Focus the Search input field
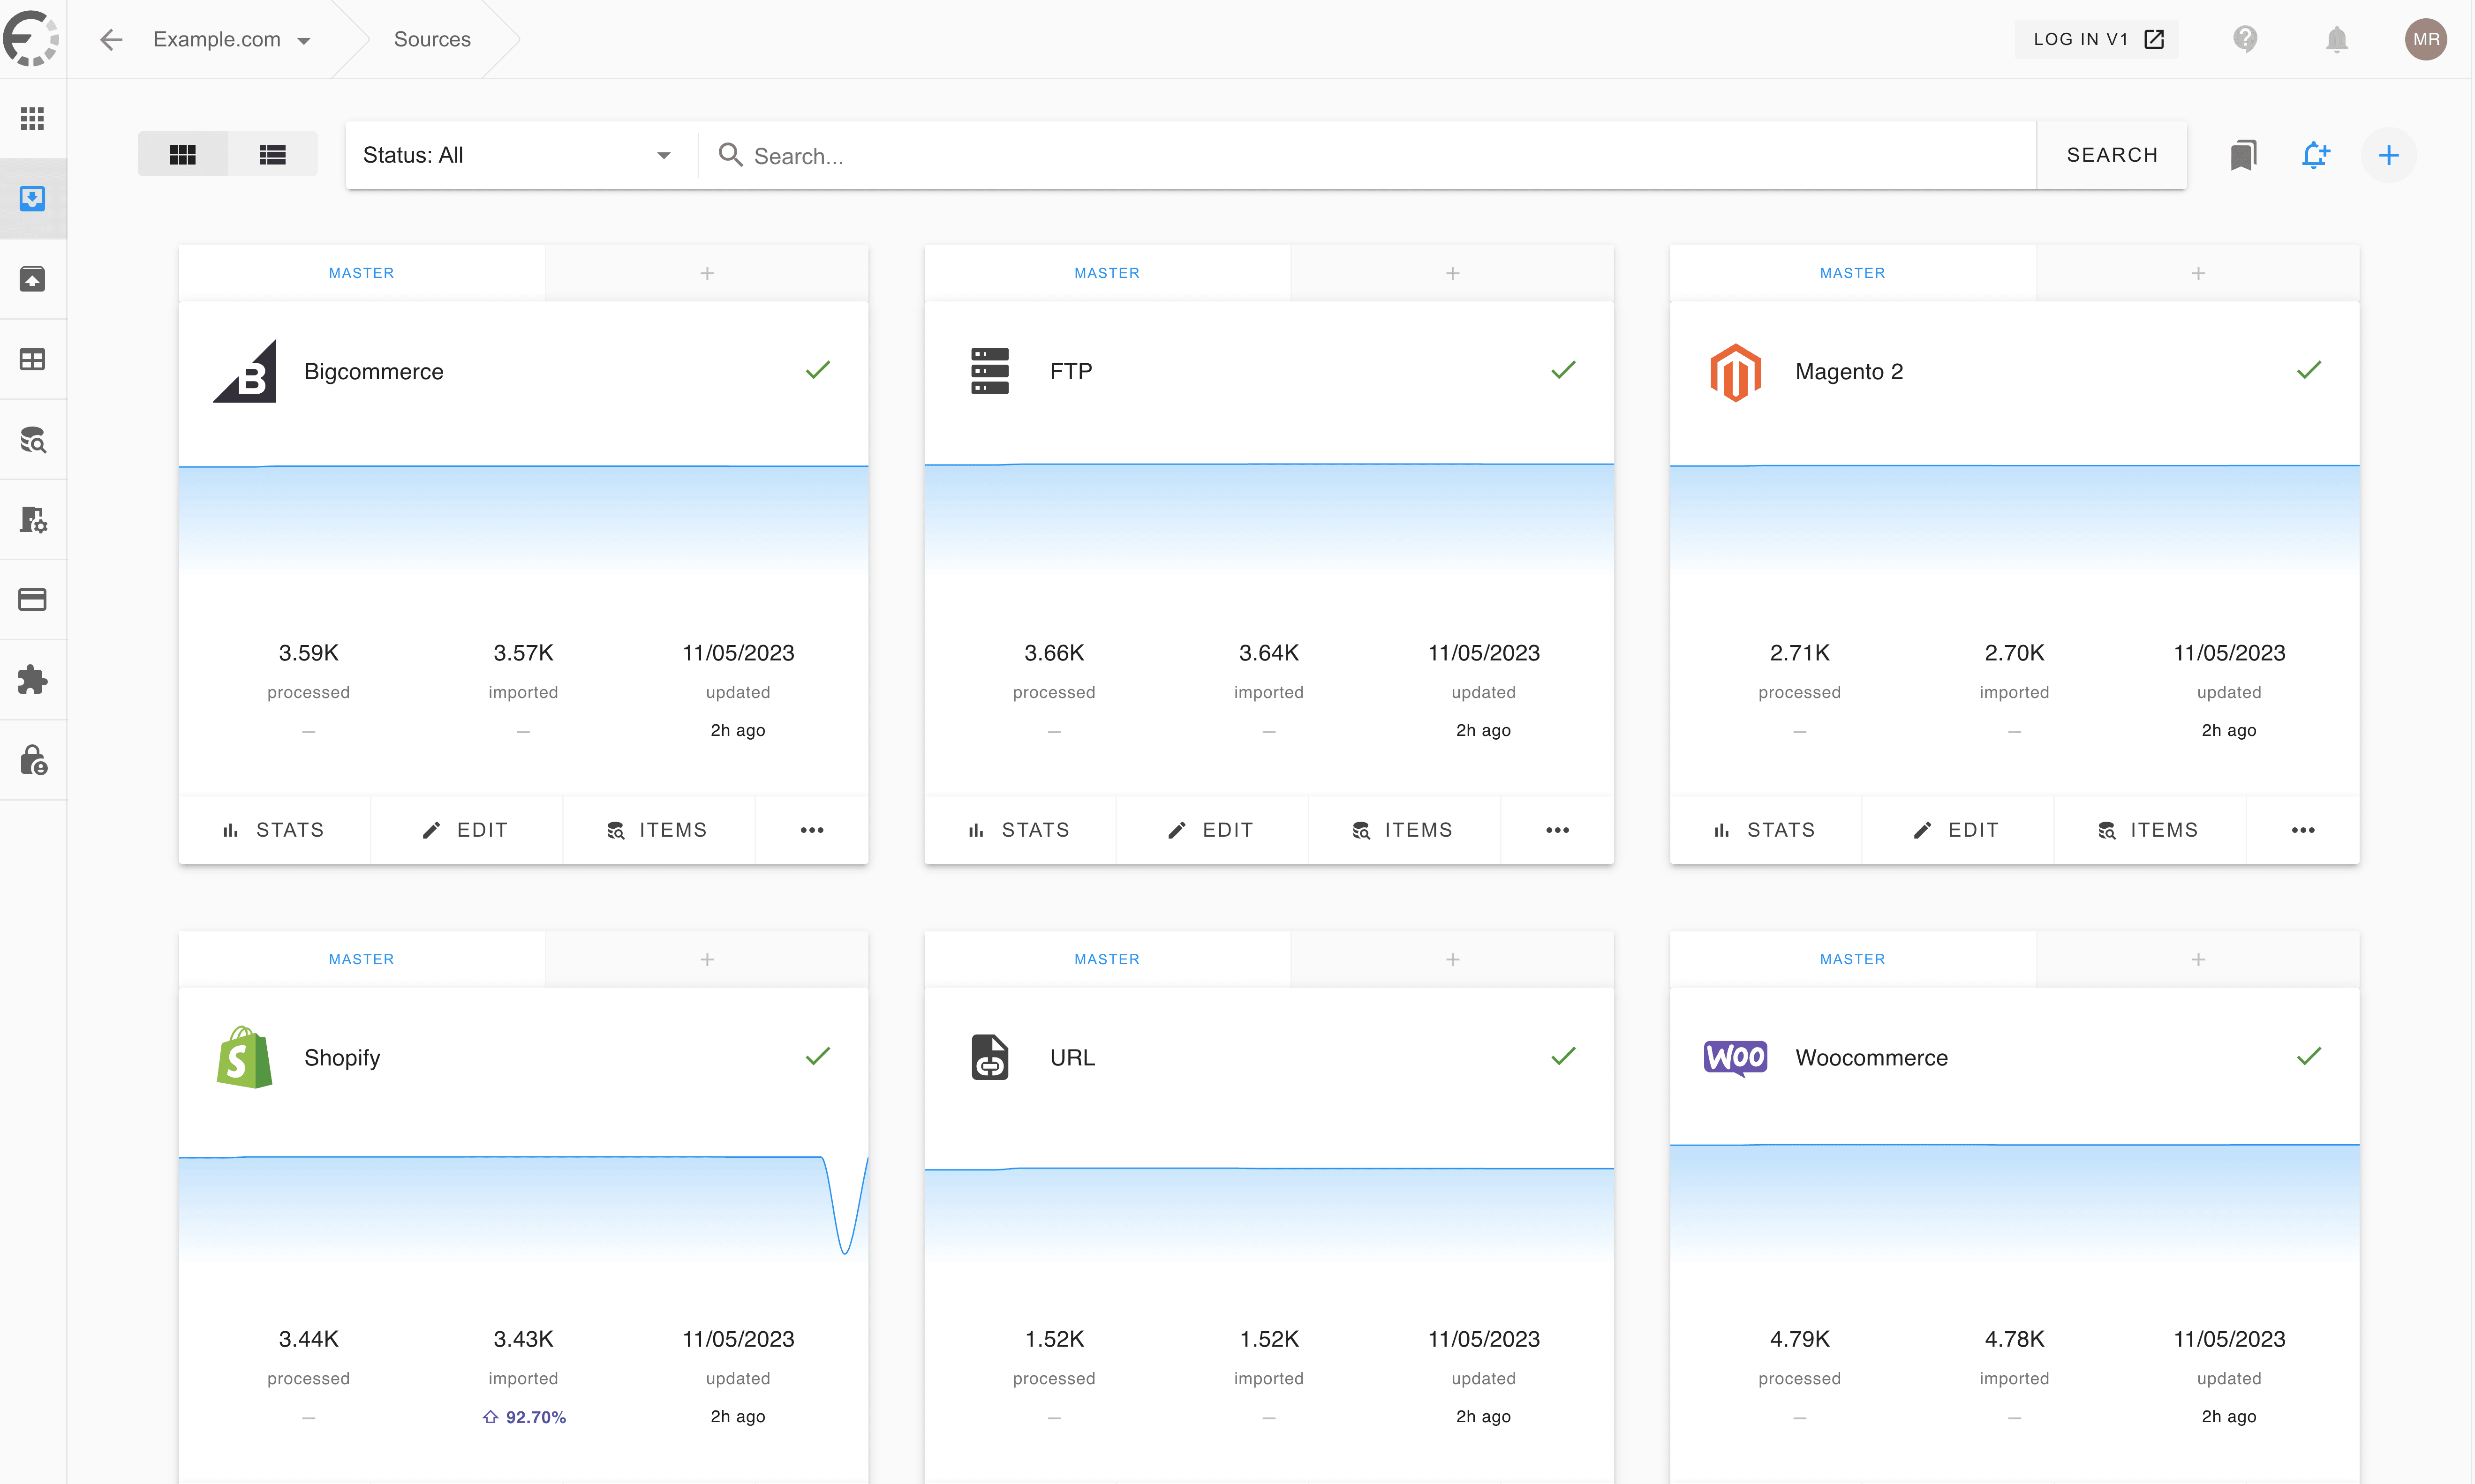Screen dimensions: 2475x1484 (1381, 156)
